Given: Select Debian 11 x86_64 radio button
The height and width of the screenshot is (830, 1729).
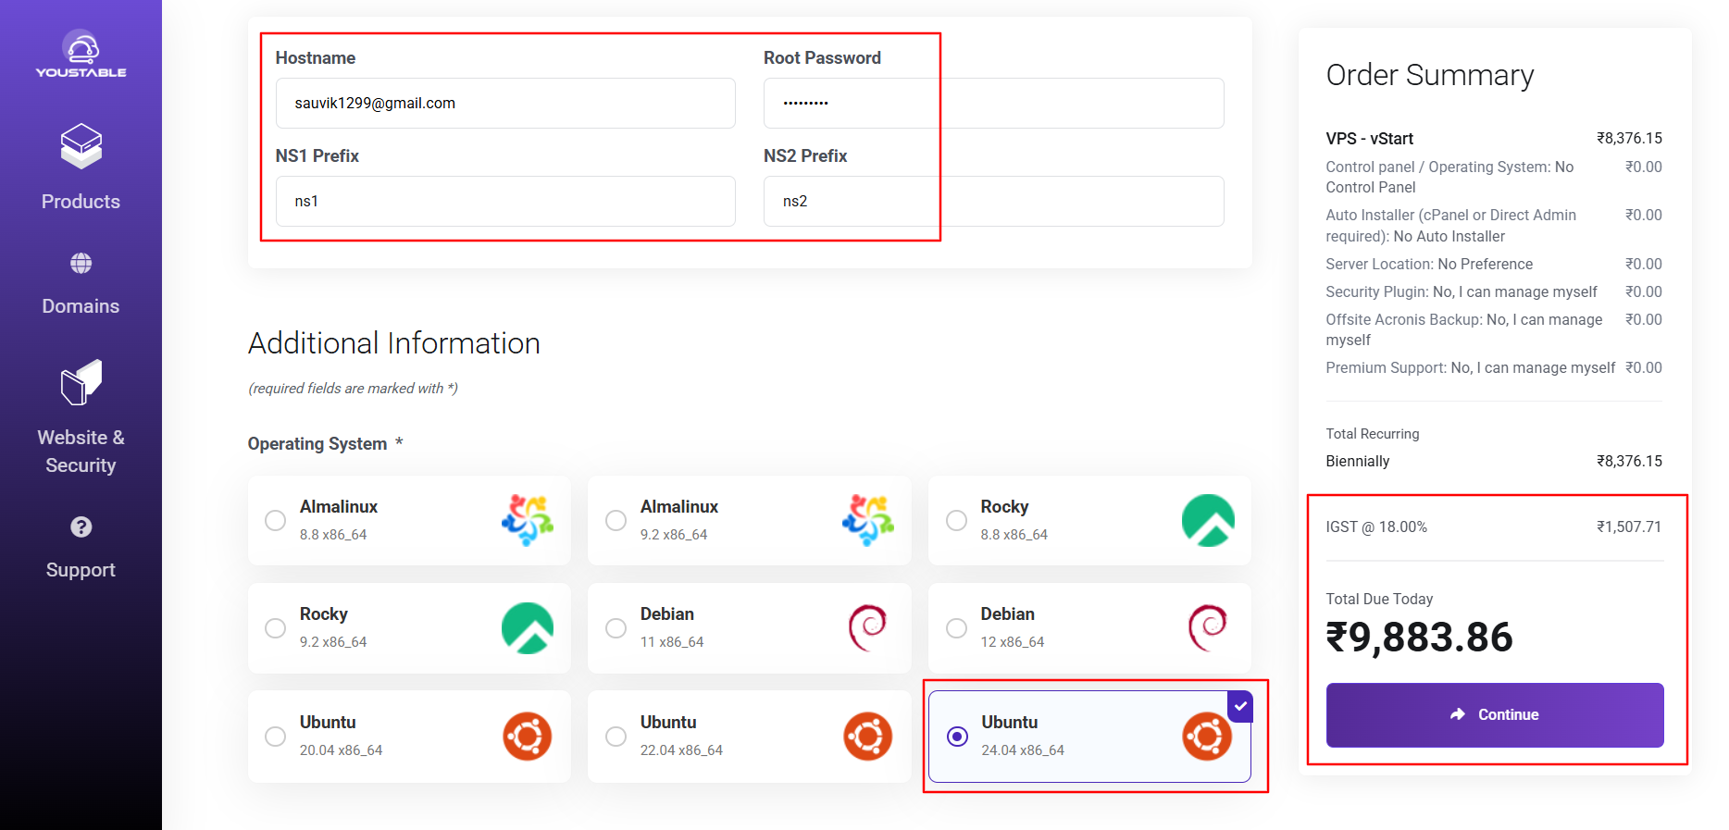Looking at the screenshot, I should coord(616,628).
